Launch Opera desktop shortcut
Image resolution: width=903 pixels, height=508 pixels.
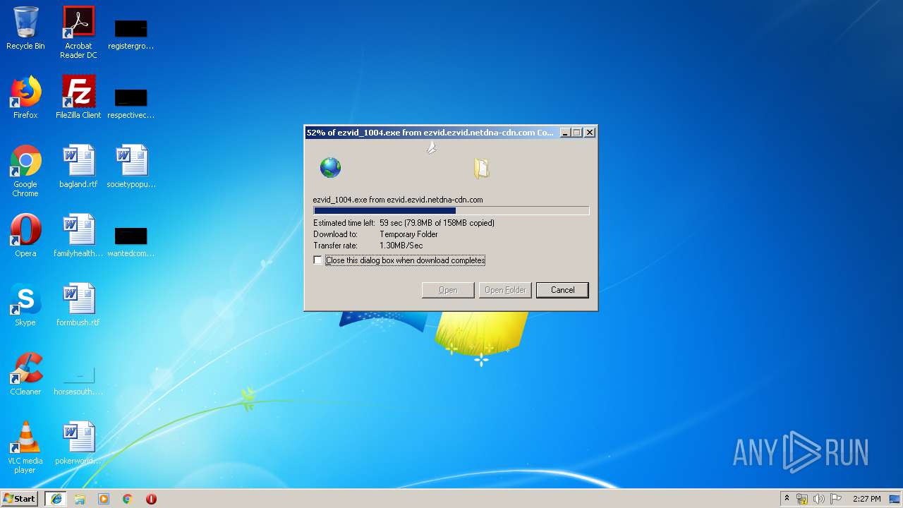coord(25,236)
